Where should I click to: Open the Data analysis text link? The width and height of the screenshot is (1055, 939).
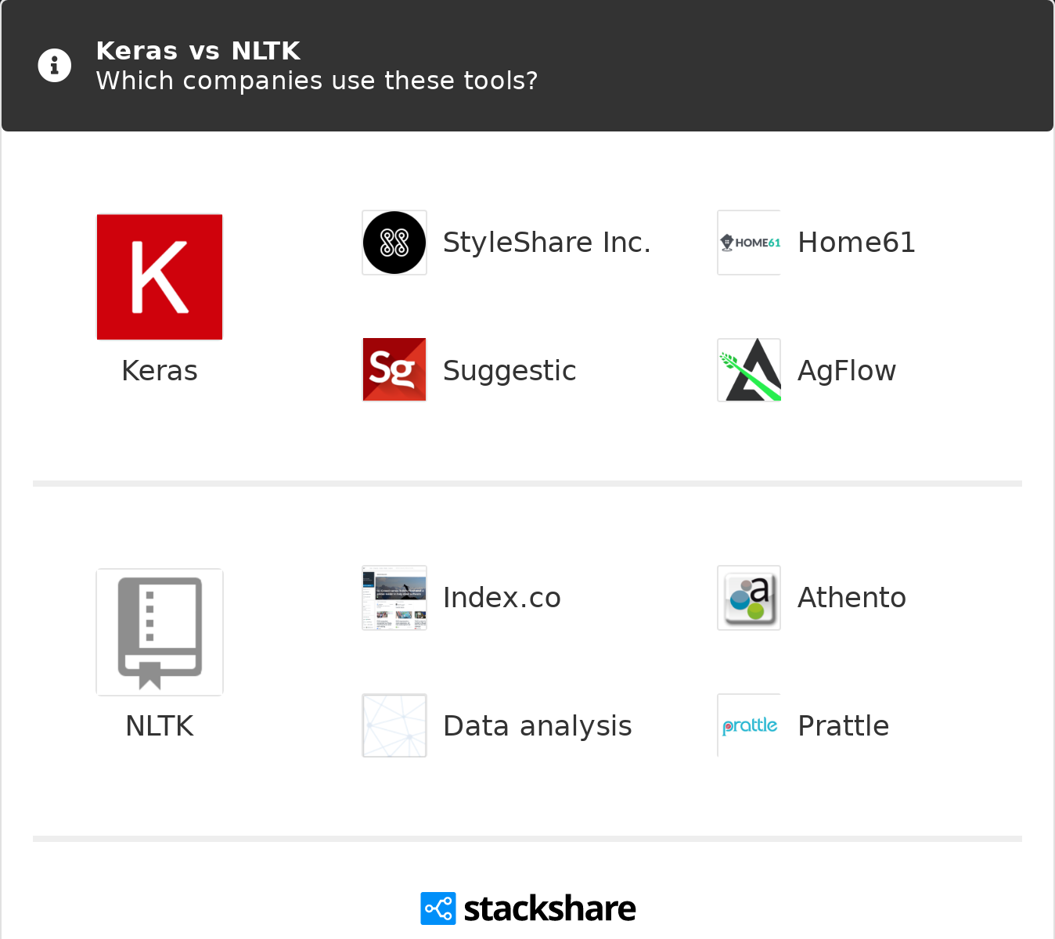537,726
